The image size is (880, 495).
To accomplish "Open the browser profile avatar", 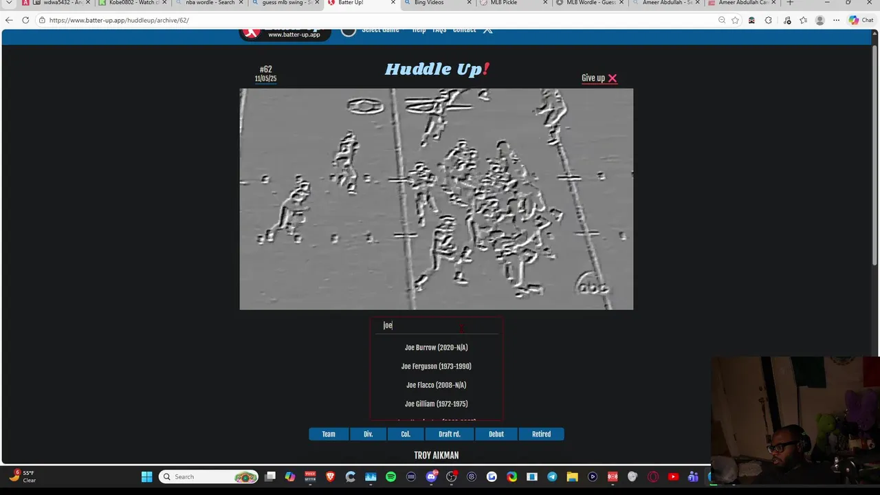I will pos(819,20).
